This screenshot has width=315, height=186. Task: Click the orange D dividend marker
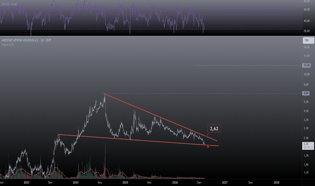208,146
